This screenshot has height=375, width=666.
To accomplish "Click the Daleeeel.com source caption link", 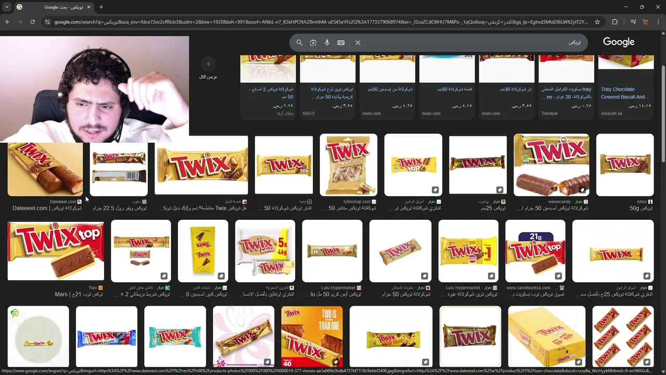I will [x=47, y=208].
